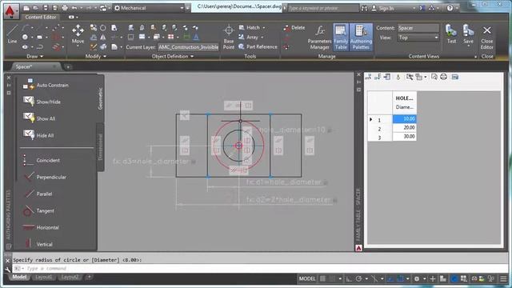Select family table cell 10.00
The image size is (512, 288).
(404, 119)
